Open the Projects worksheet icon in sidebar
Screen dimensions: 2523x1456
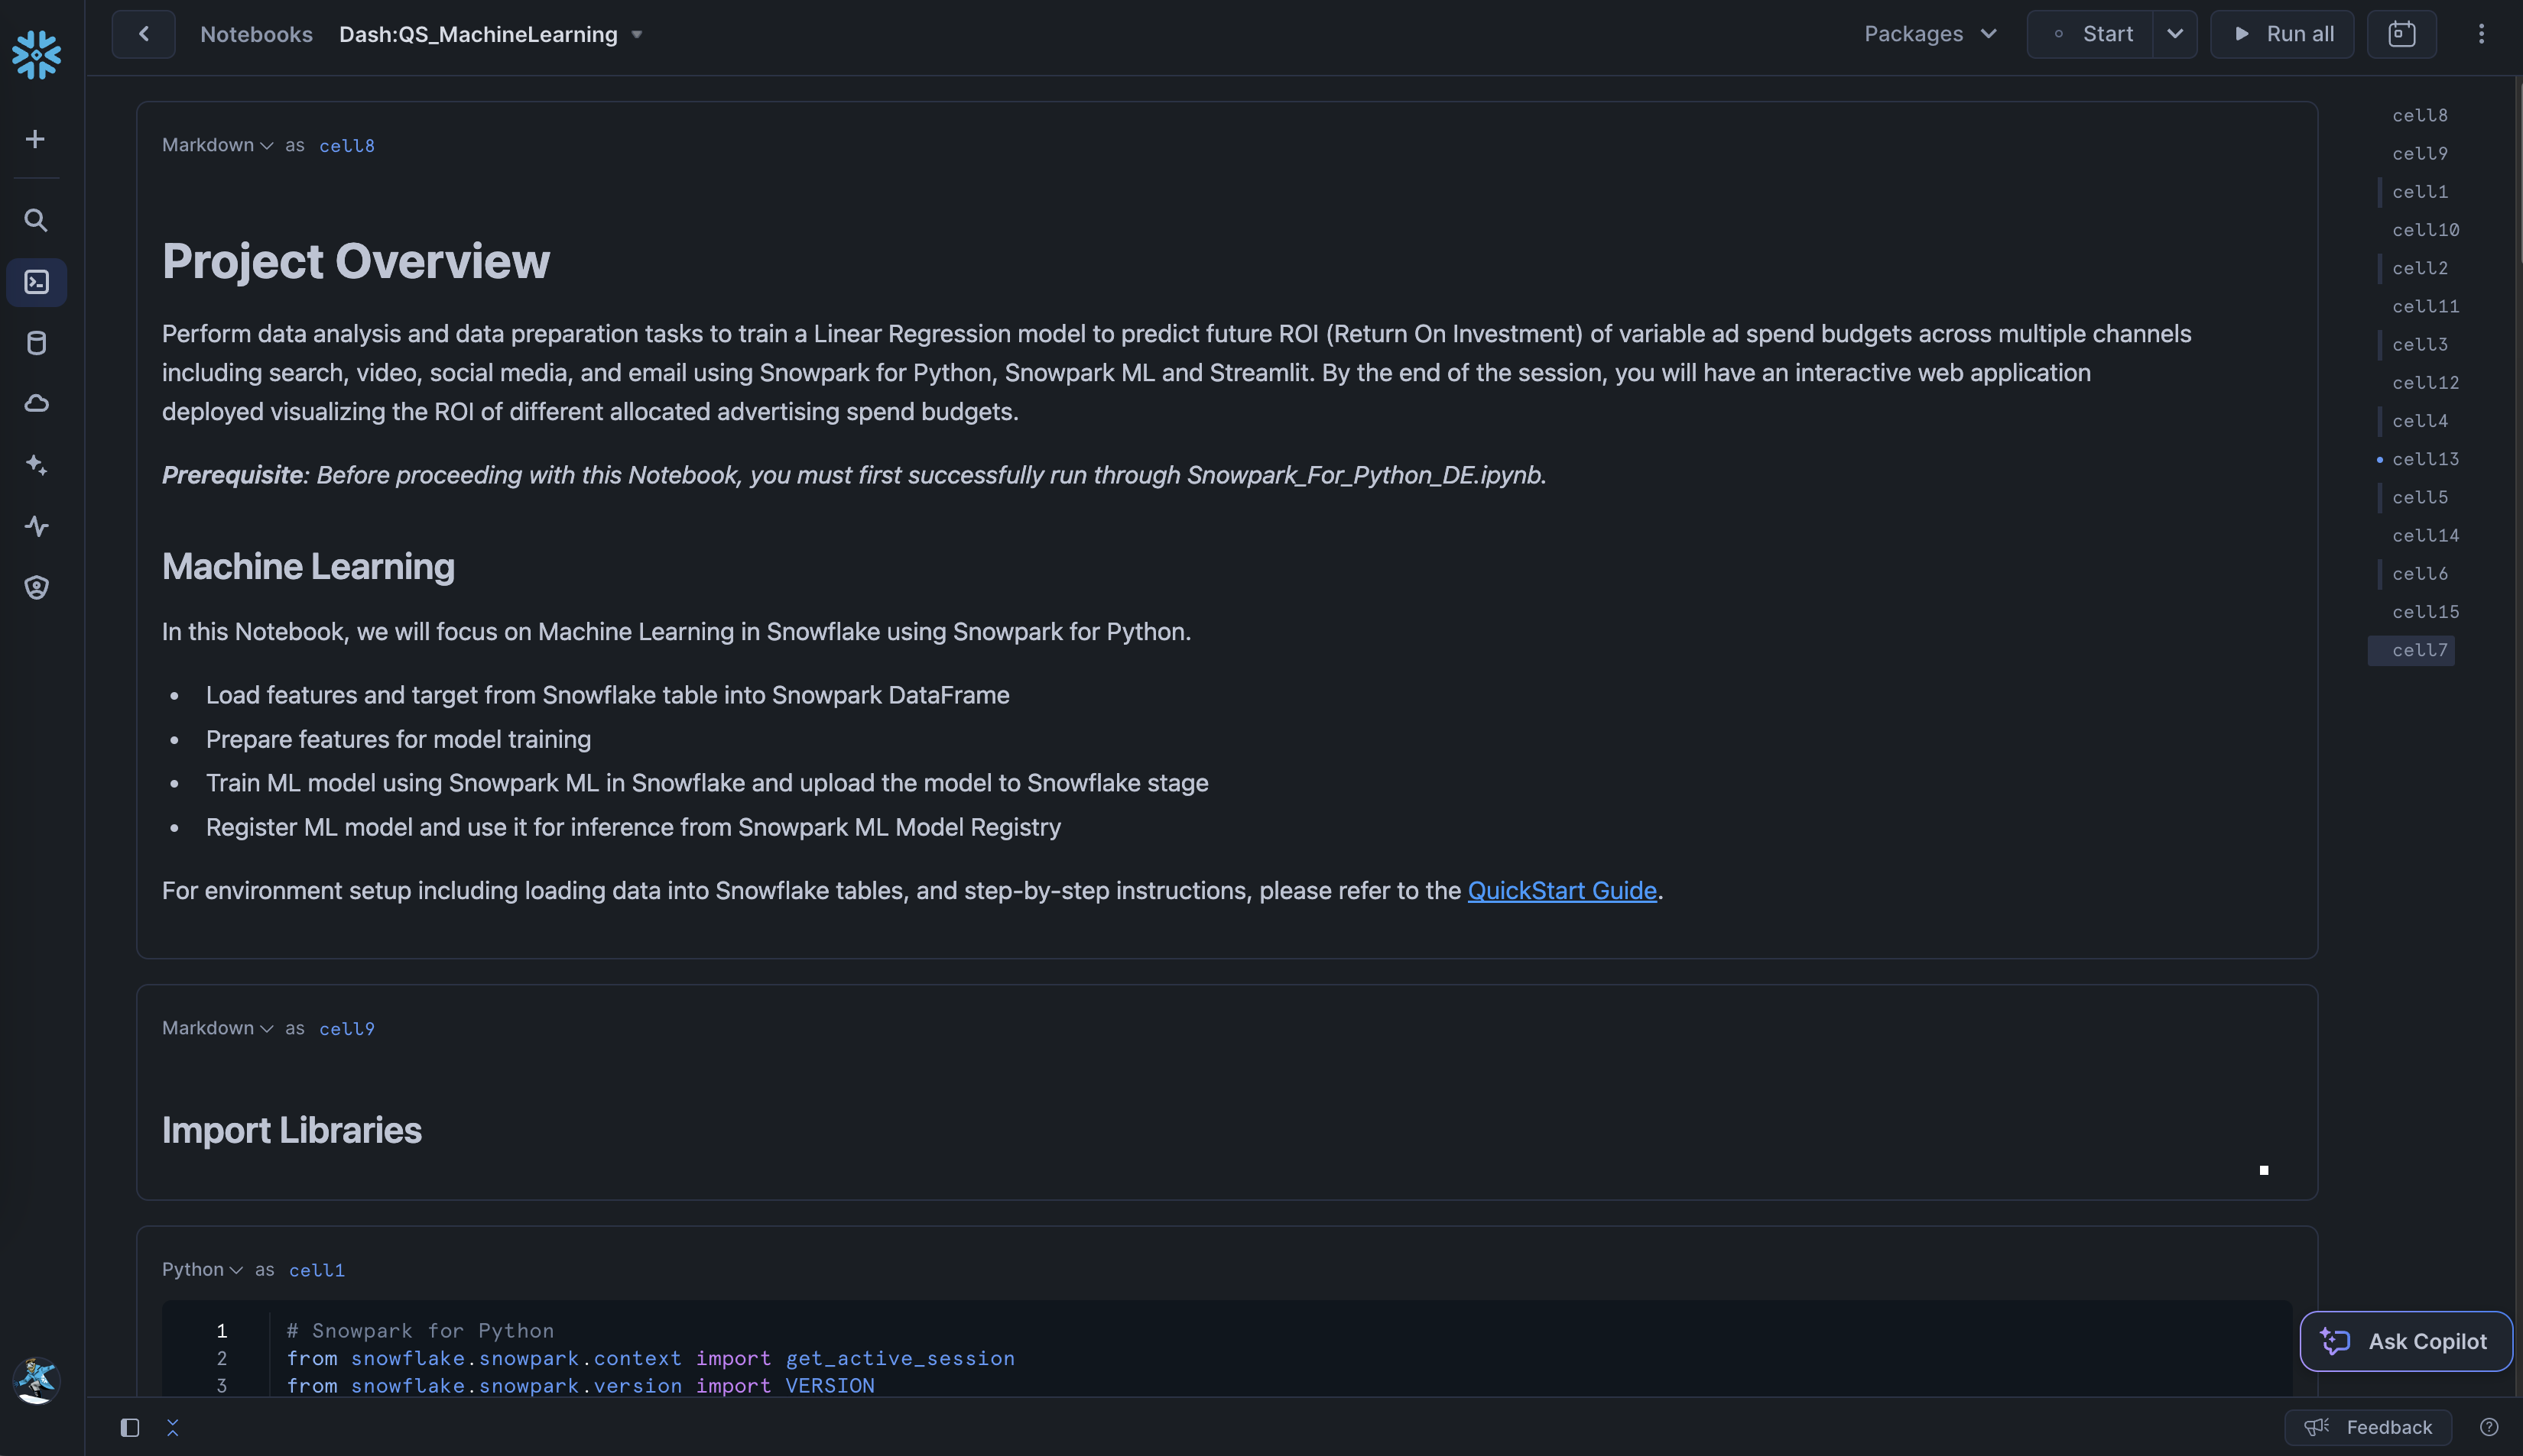coord(36,282)
